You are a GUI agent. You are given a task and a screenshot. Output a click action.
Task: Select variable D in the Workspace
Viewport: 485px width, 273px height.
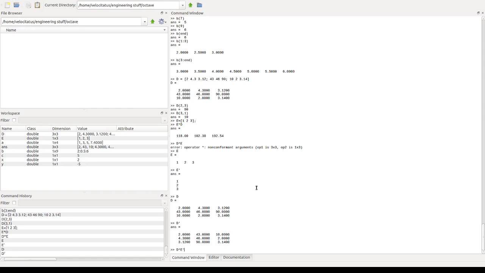pyautogui.click(x=84, y=134)
